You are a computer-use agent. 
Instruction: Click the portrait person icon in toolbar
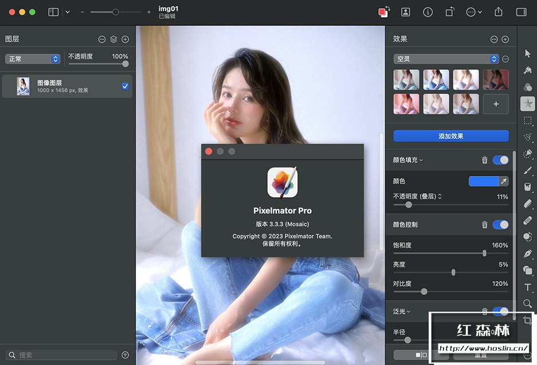click(x=406, y=12)
